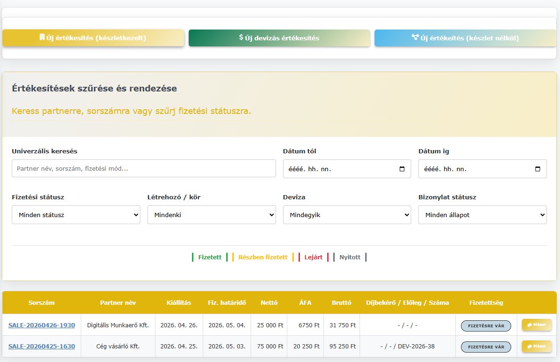
Task: Open the calendar picker in Dátum ig
Action: [x=537, y=169]
